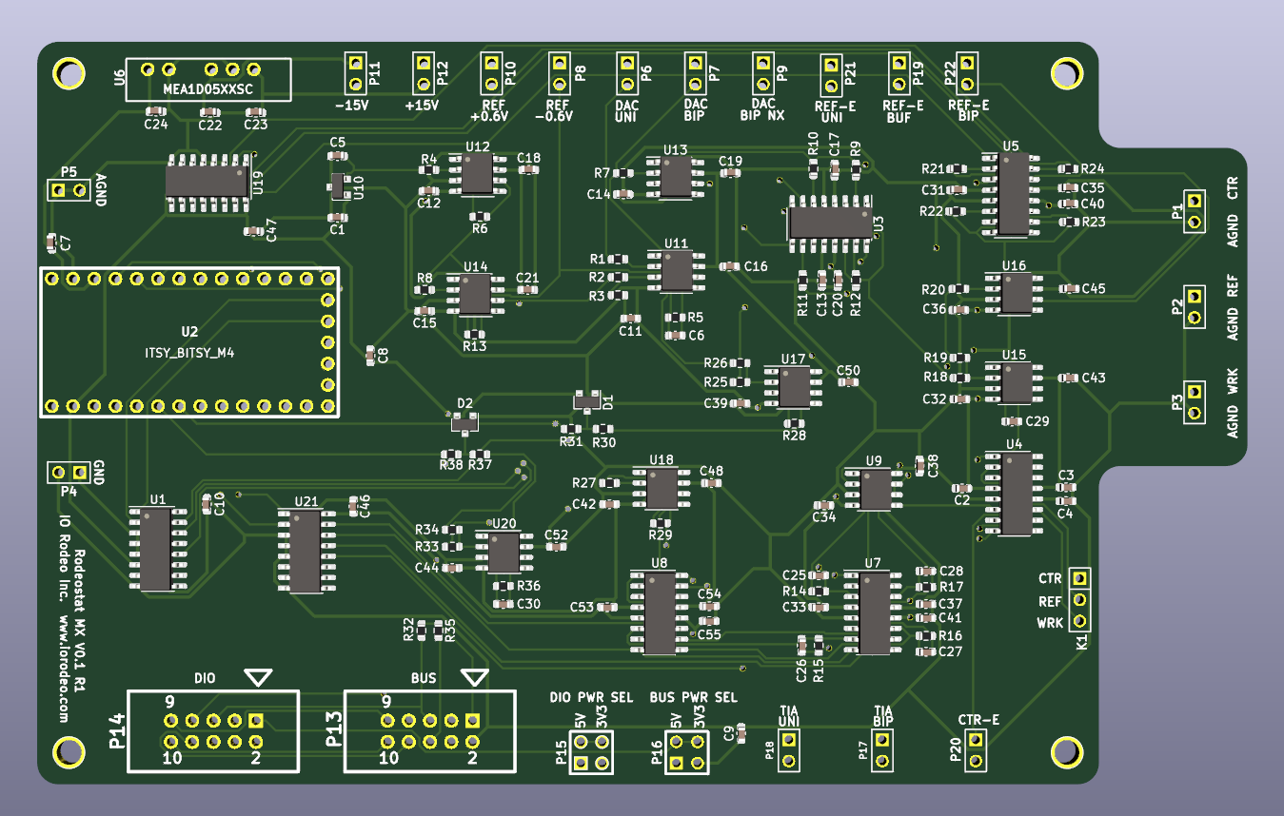Click the "Rodeostat MX V0.1 R1" silkscreen text
The width and height of the screenshot is (1284, 816).
click(79, 620)
